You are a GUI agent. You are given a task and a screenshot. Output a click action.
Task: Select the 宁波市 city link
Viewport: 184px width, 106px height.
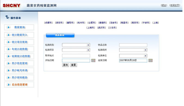click(x=146, y=23)
